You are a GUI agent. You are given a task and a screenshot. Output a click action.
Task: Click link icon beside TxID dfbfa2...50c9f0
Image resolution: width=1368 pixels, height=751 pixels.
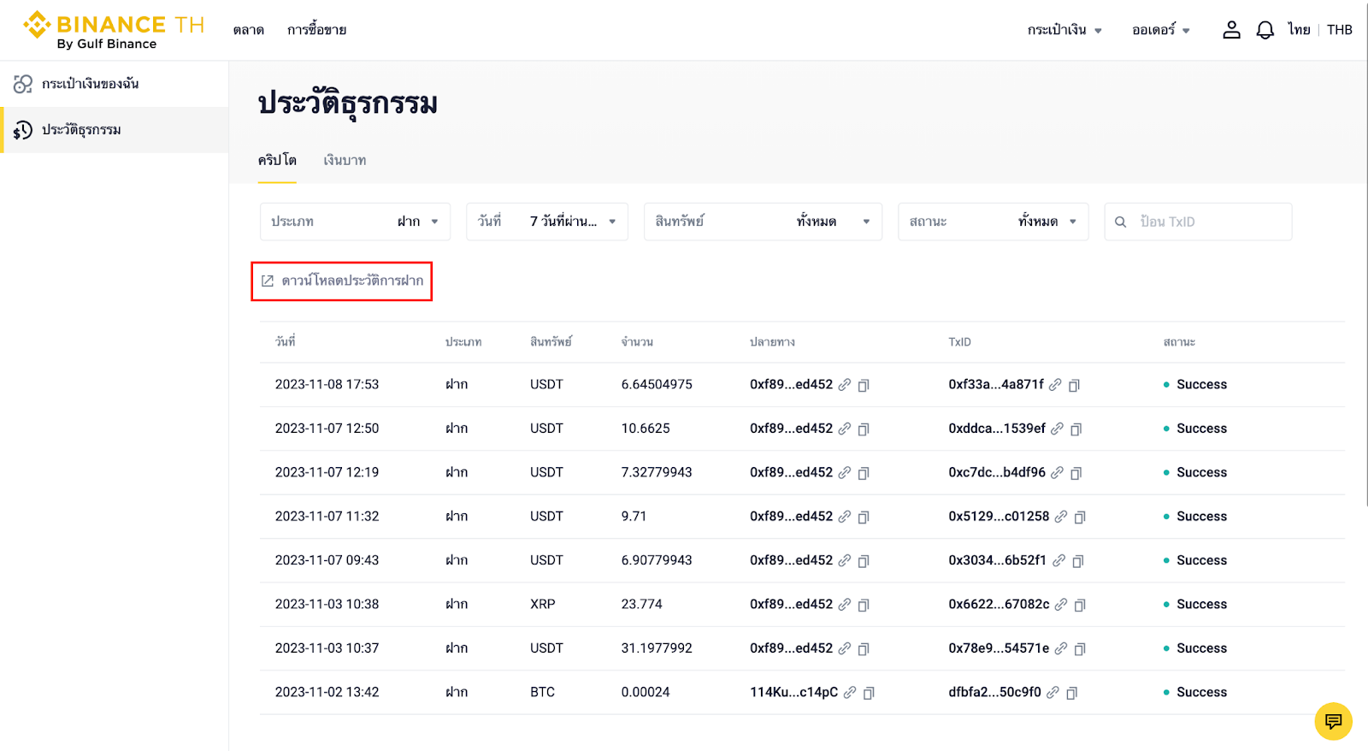1053,693
